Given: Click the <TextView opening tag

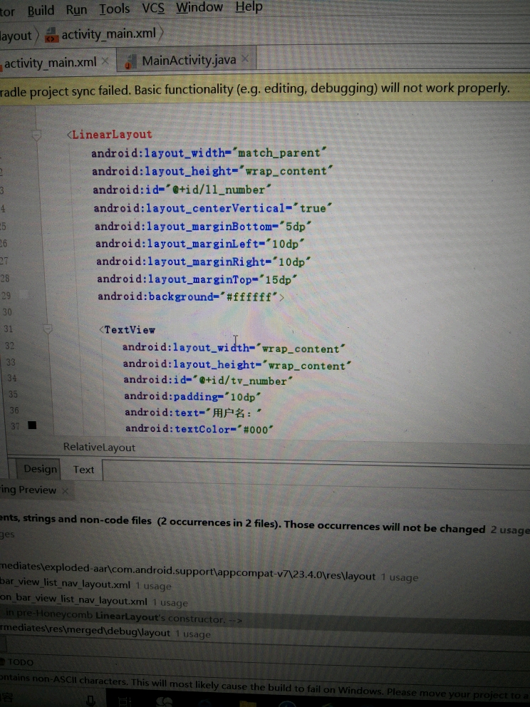Looking at the screenshot, I should (127, 329).
